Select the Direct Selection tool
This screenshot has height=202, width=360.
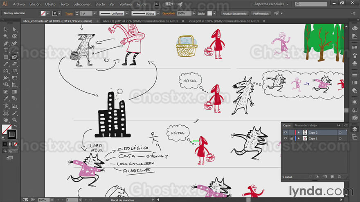pos(14,29)
